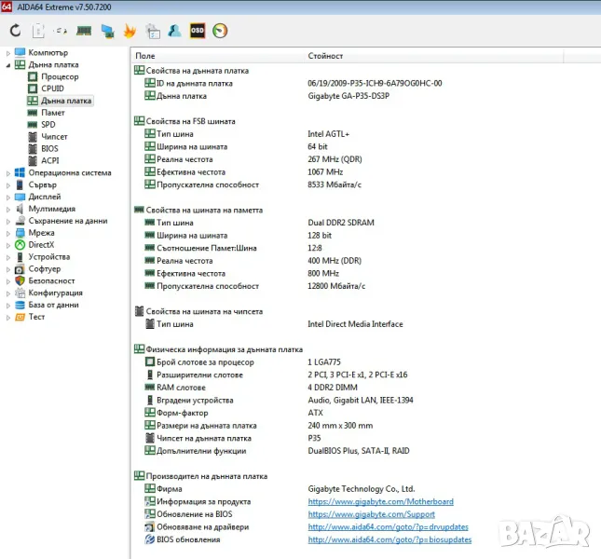Viewport: 601px width, 559px height.
Task: Open the OSD panel toolbar icon
Action: pos(198,31)
